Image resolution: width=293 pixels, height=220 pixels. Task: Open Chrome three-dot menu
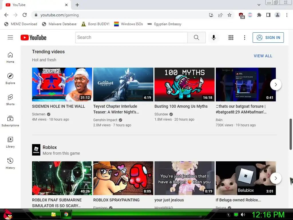tap(287, 15)
